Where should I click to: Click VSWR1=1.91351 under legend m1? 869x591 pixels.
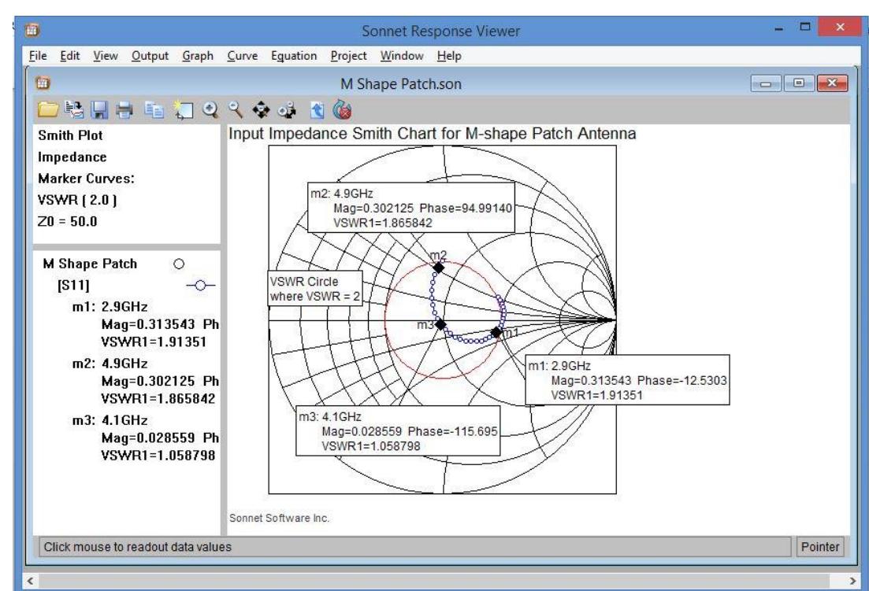154,342
